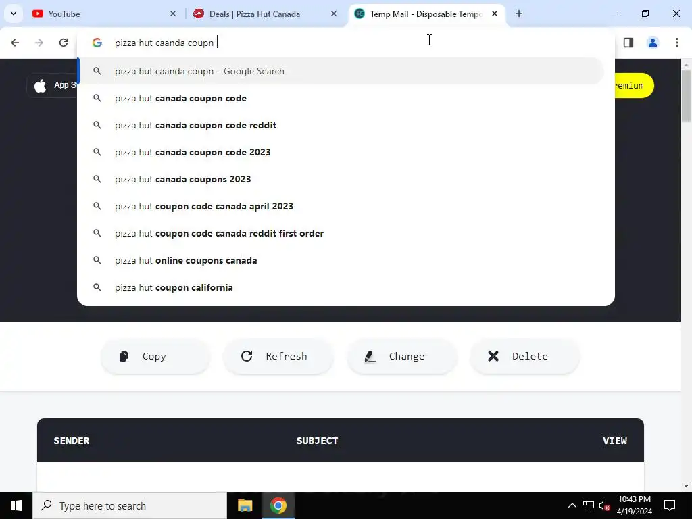Viewport: 692px width, 519px height.
Task: Click the Copy email button
Action: pyautogui.click(x=155, y=356)
